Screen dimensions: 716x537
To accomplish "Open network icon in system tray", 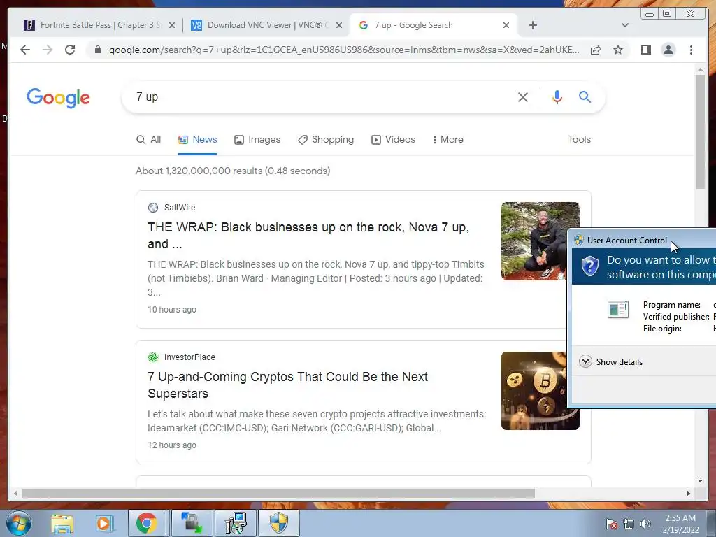I will tap(629, 524).
